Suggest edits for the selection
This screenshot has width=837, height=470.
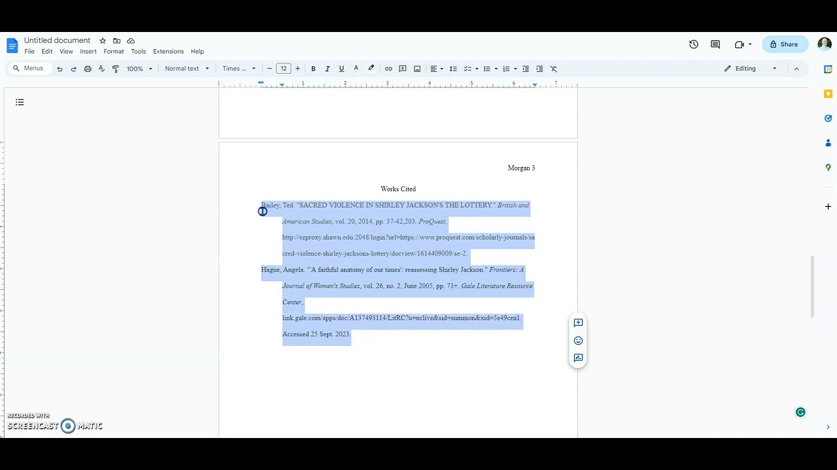[x=578, y=358]
